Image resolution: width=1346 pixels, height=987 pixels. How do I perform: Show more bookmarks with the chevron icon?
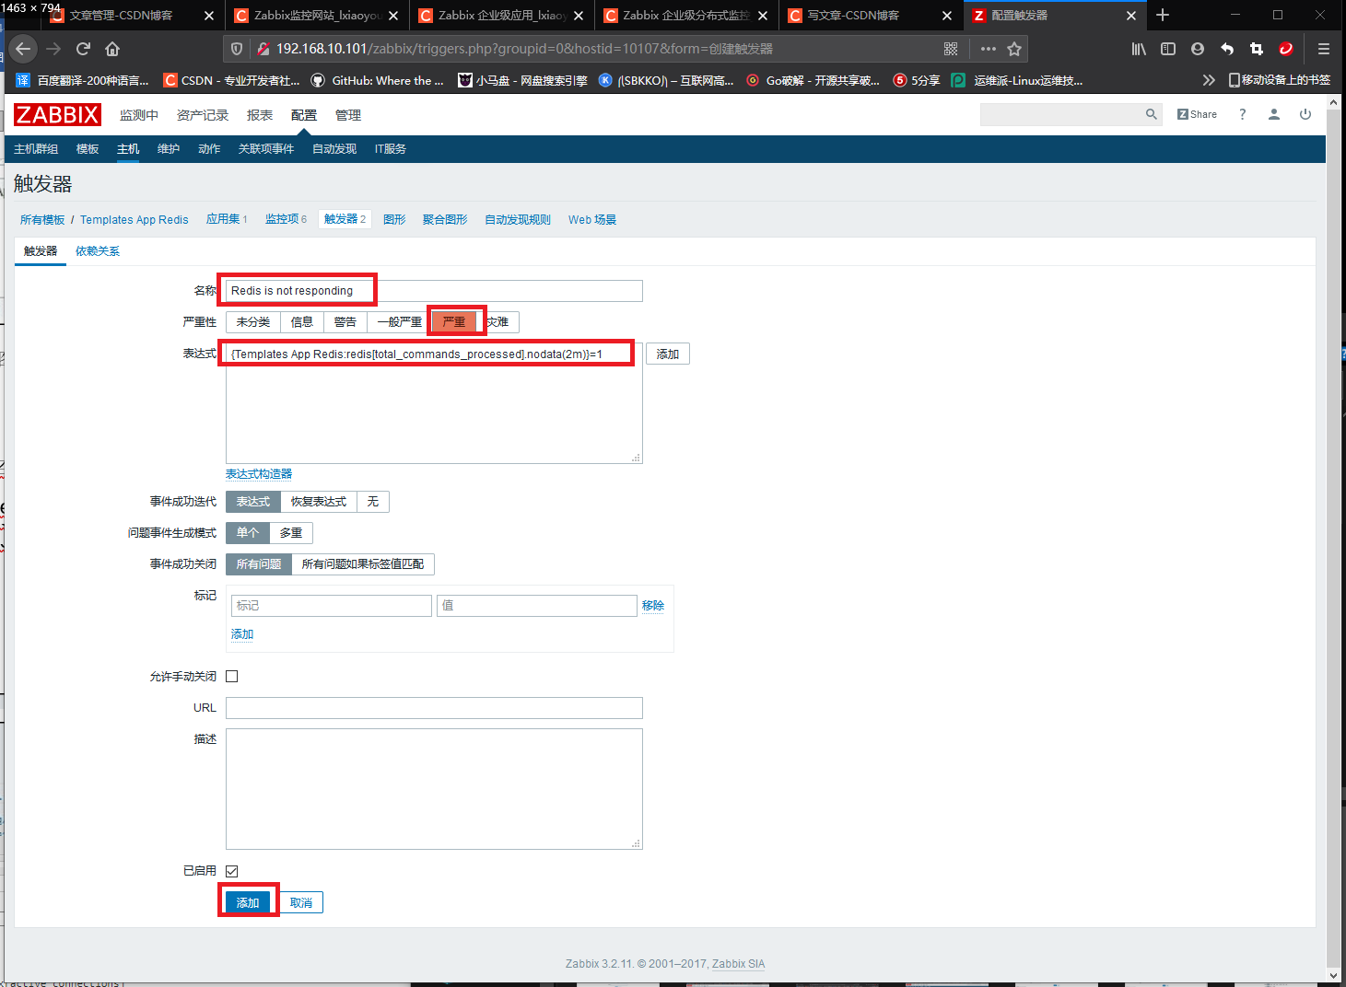tap(1209, 80)
